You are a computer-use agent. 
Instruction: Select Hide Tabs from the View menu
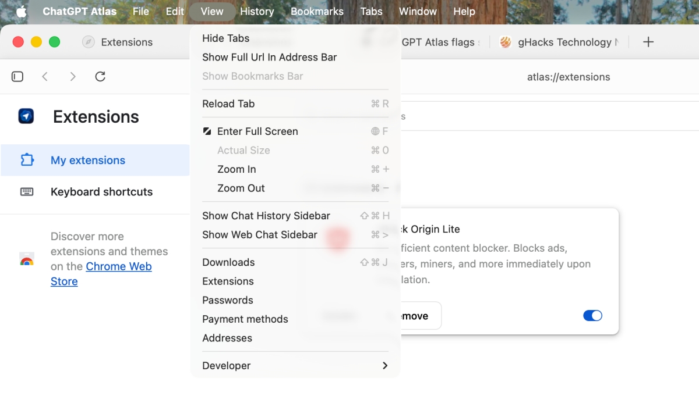point(226,38)
